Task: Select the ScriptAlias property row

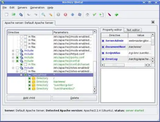Action: click(x=126, y=53)
